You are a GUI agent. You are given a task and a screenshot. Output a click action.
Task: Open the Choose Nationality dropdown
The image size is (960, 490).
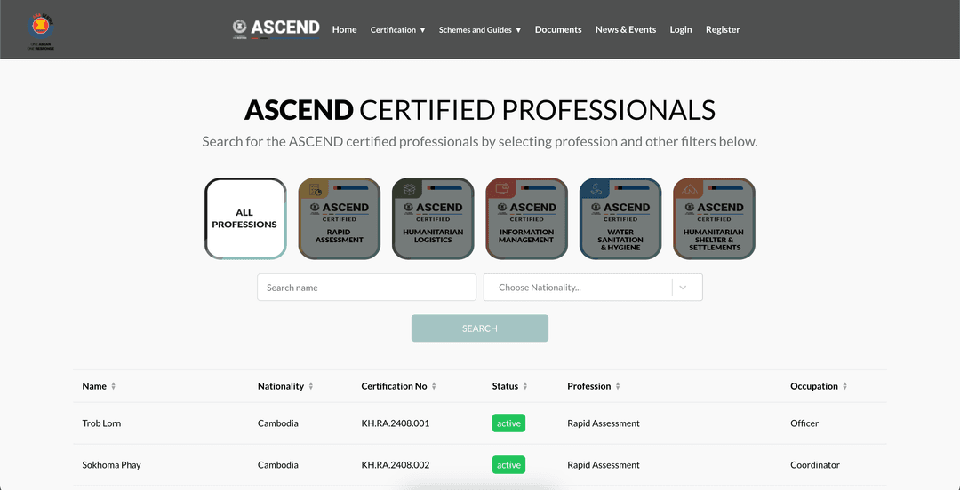coord(593,287)
